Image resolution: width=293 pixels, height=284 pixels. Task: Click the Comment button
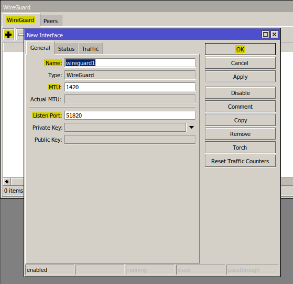point(240,107)
